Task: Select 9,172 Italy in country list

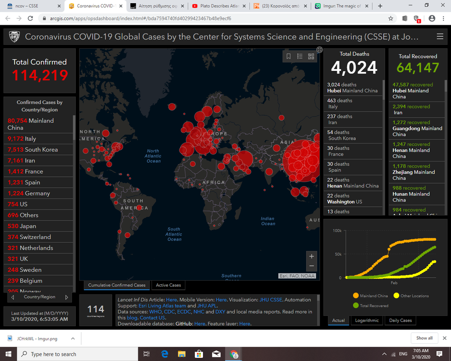Action: [x=38, y=139]
